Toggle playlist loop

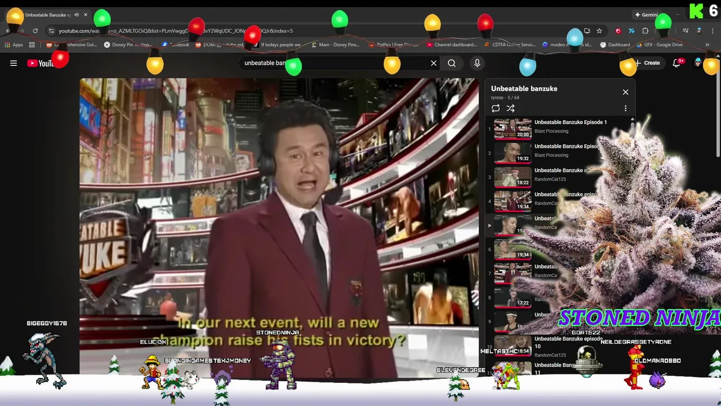point(496,108)
